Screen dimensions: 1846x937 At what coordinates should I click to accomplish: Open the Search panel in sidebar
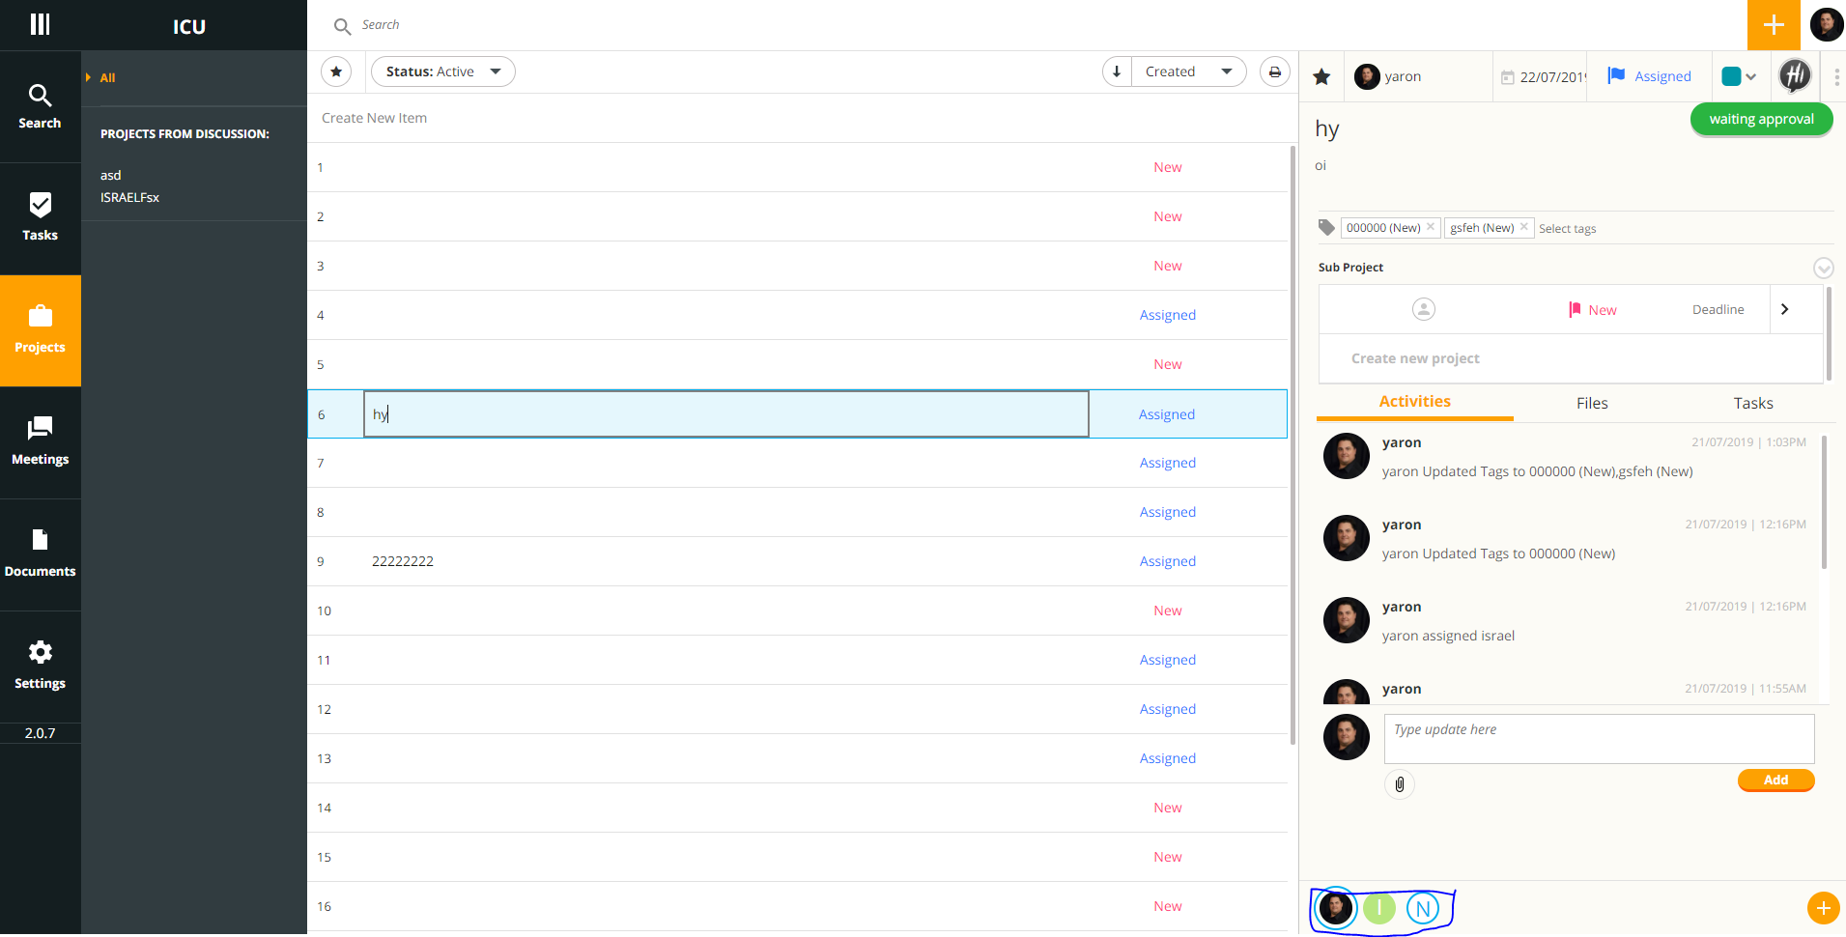pos(40,104)
